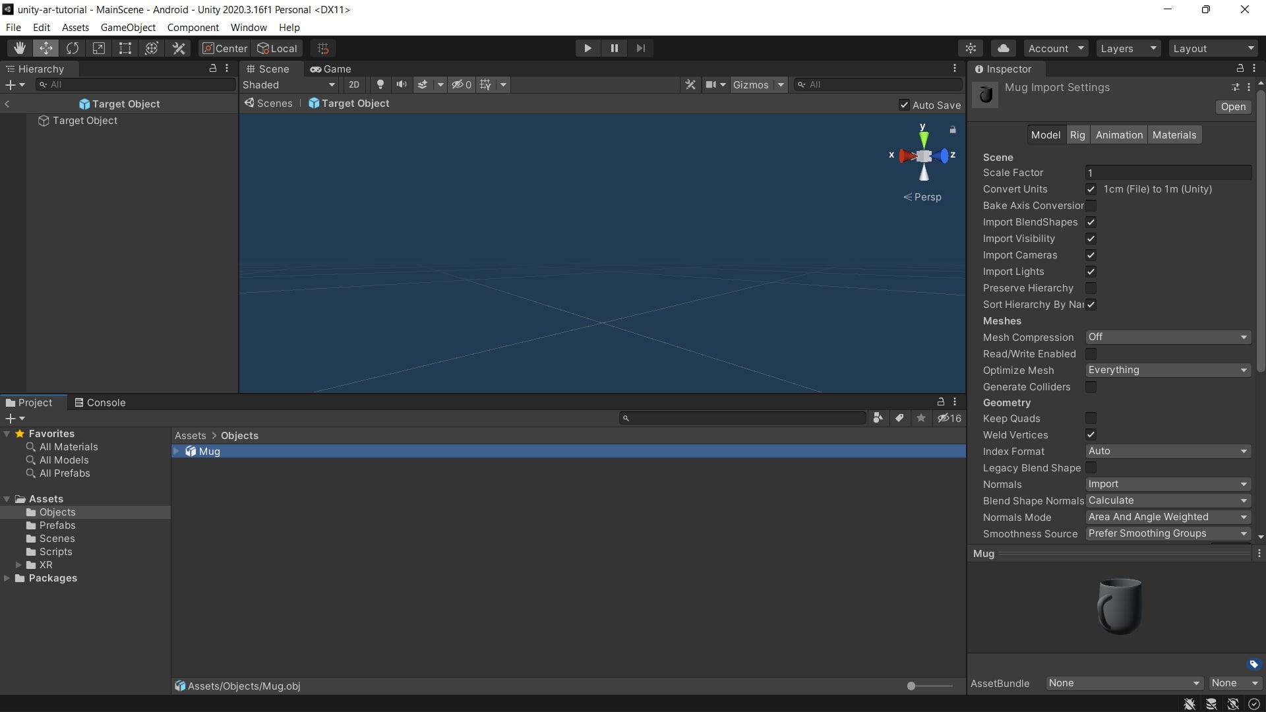
Task: Toggle Import Lights checkbox
Action: 1091,272
